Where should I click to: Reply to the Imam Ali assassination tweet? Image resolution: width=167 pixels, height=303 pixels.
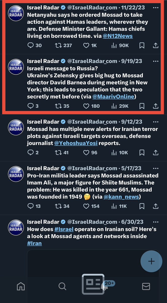point(30,206)
